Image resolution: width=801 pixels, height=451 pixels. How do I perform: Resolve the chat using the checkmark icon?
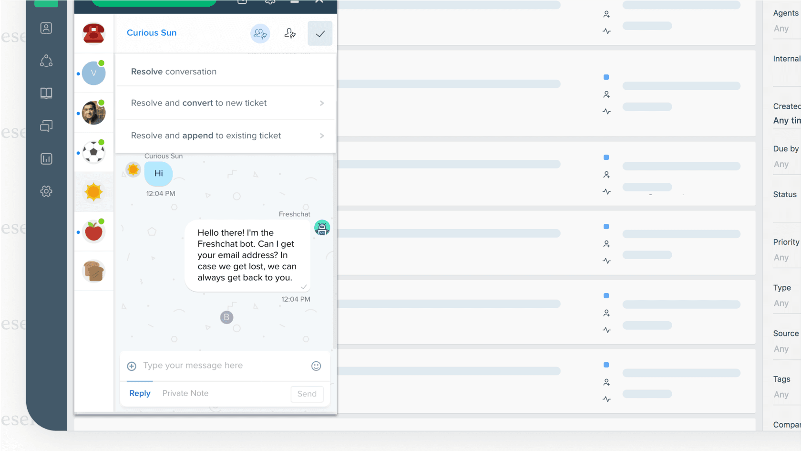320,33
